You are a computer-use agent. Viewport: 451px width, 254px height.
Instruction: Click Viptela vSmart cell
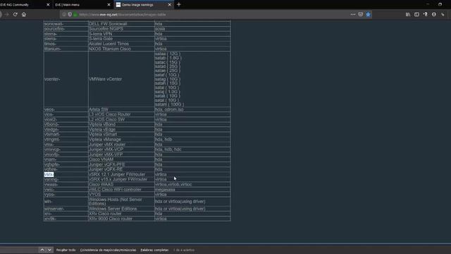pyautogui.click(x=121, y=134)
